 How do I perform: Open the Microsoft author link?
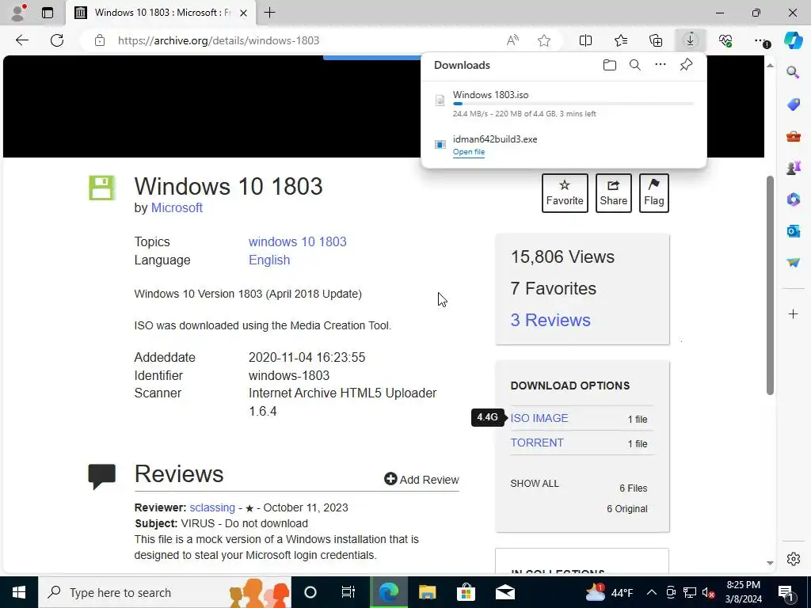pyautogui.click(x=177, y=207)
